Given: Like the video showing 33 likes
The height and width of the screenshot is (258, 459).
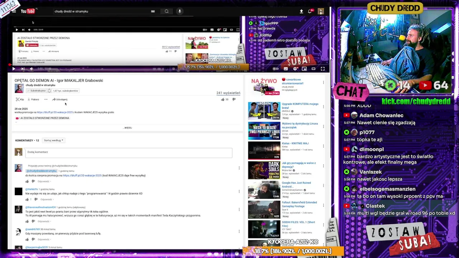Looking at the screenshot, I should (224, 99).
